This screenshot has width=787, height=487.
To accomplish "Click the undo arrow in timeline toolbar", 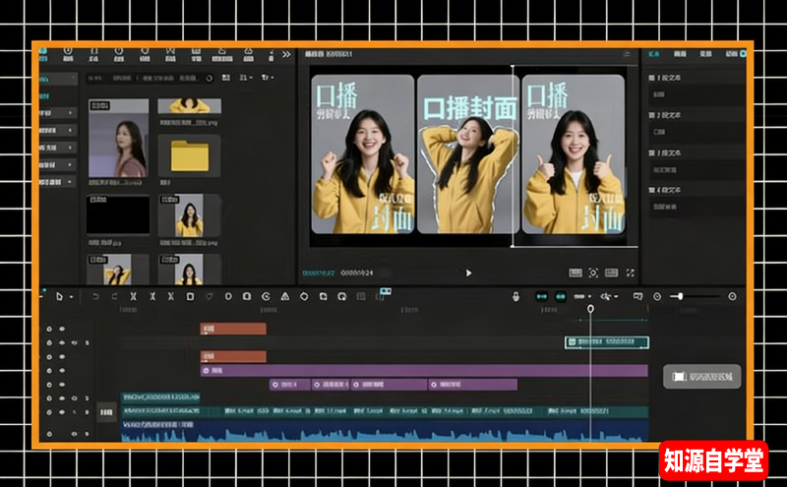I will (95, 296).
